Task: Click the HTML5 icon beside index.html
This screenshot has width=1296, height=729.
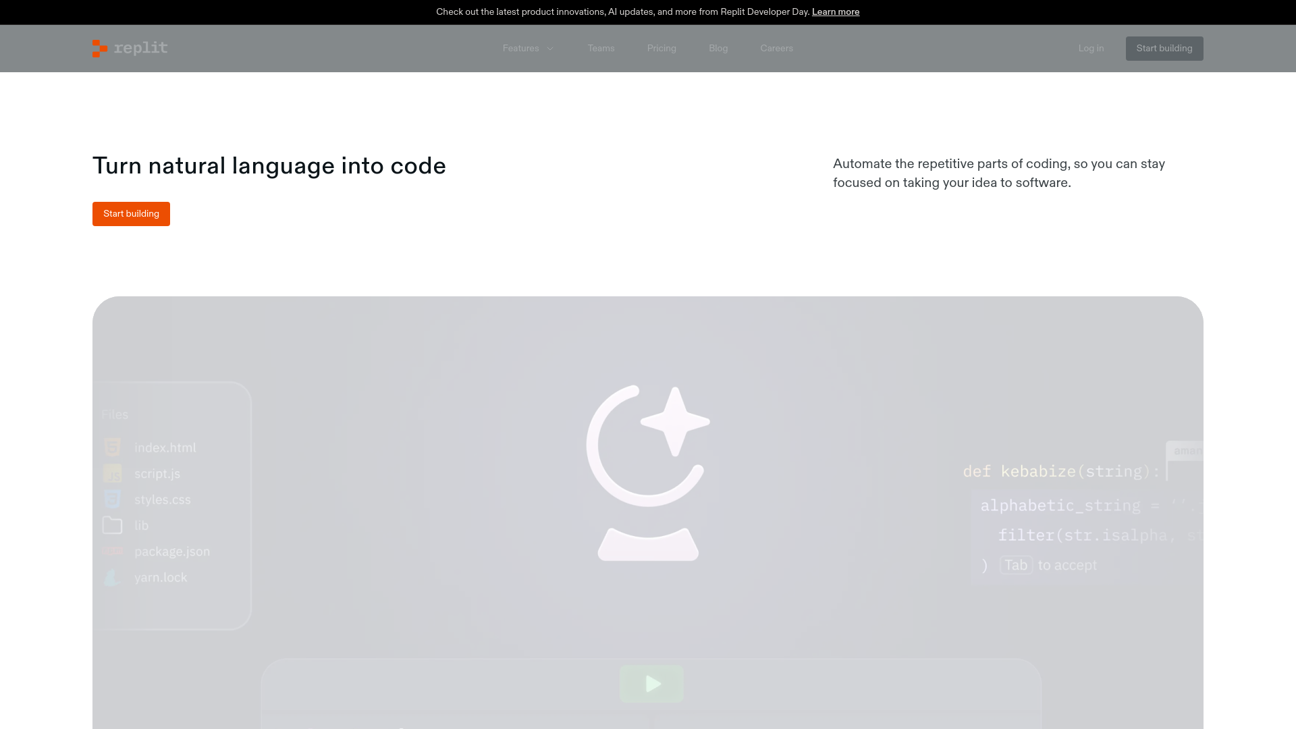Action: click(112, 448)
